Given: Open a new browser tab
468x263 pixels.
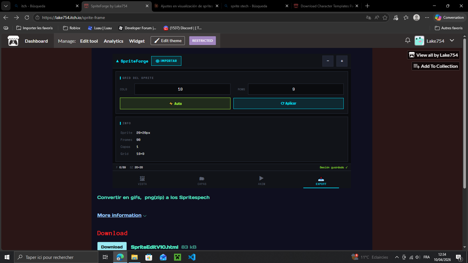Looking at the screenshot, I should [367, 6].
